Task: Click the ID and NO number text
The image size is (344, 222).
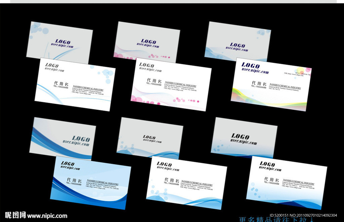Action: pyautogui.click(x=303, y=215)
